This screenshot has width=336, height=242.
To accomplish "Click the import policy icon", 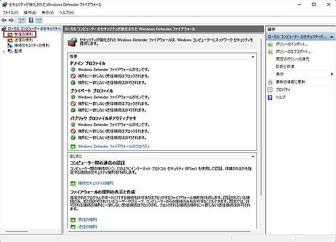I will point(270,44).
